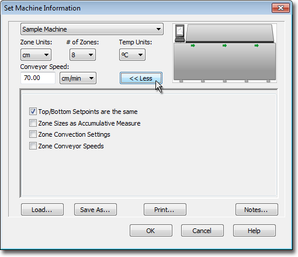298x257 pixels.
Task: Click the Save As... button
Action: pos(95,210)
